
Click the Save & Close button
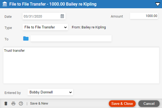tap(122, 103)
